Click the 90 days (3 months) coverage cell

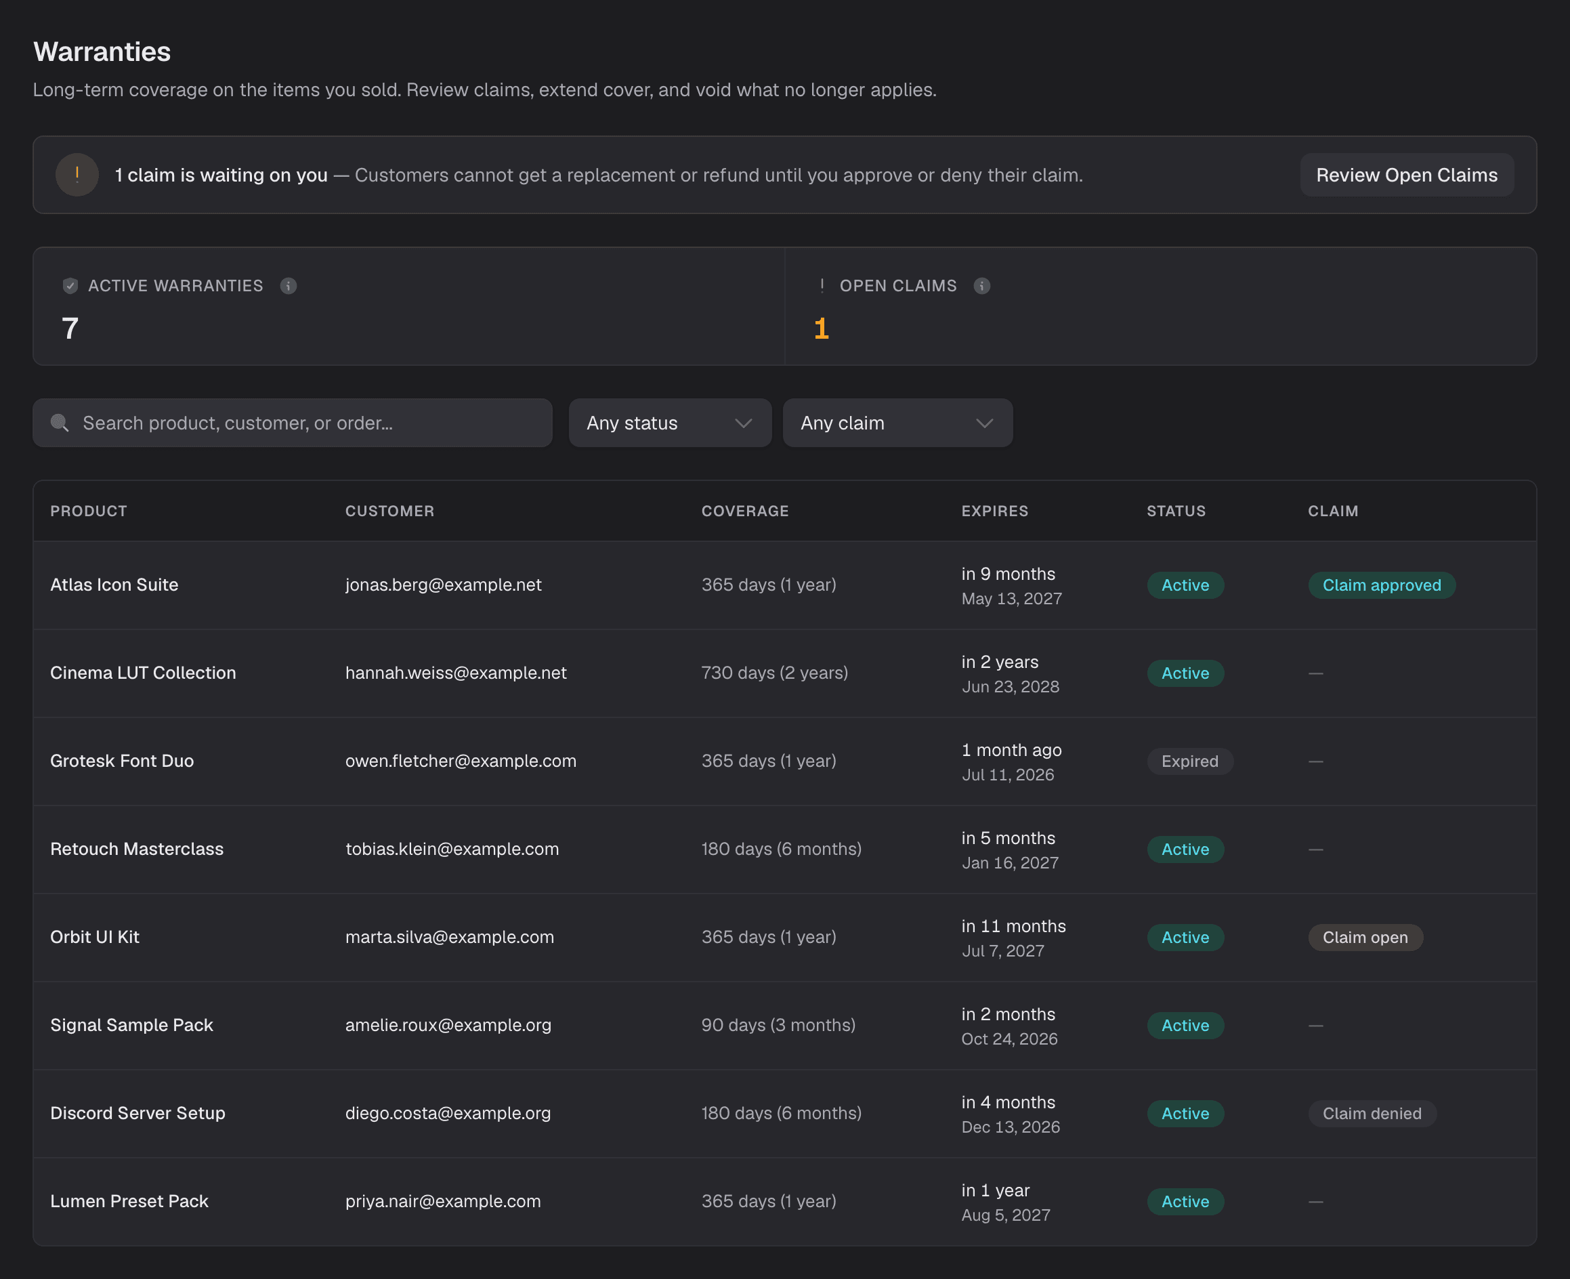pos(778,1026)
